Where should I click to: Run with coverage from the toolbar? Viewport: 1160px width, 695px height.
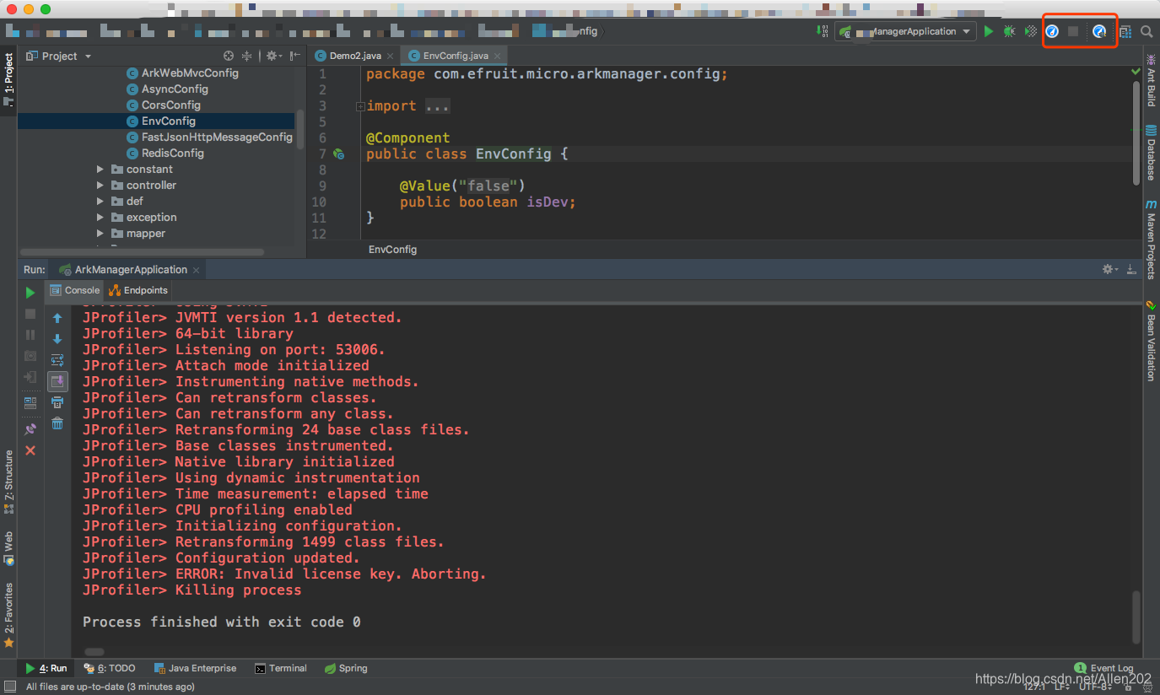[x=1030, y=31]
